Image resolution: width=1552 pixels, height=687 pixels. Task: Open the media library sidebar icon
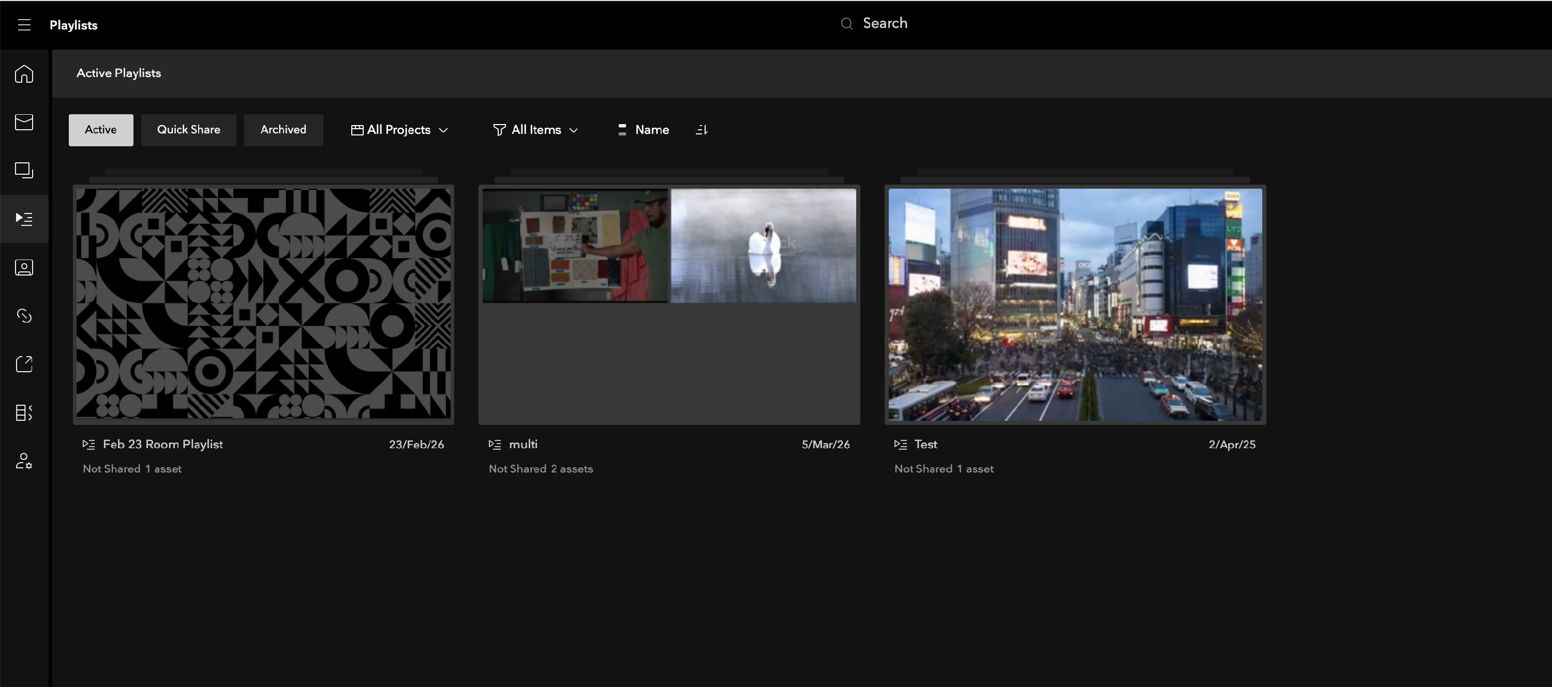(24, 171)
